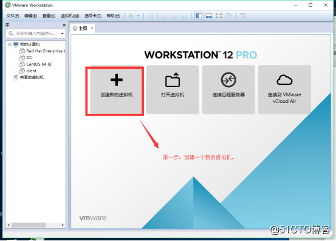Select the DC virtual machine
This screenshot has width=336, height=241.
(29, 58)
